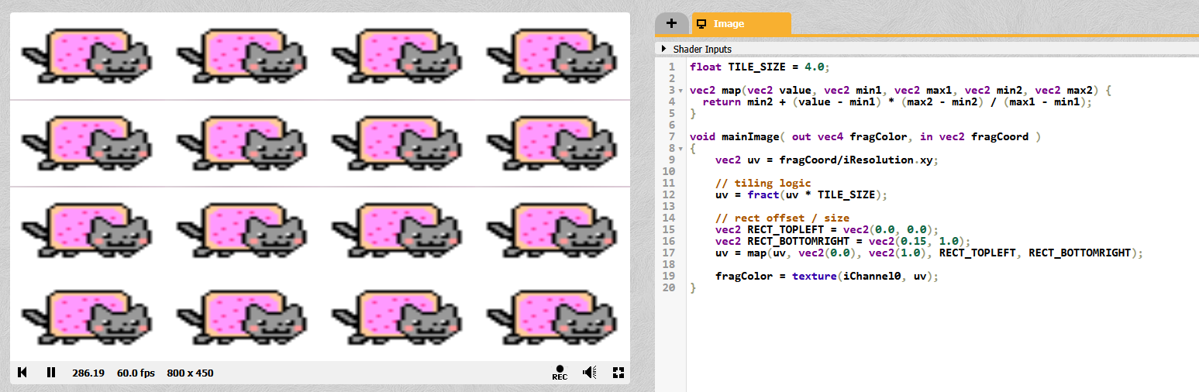Click the return statement in map

point(897,101)
